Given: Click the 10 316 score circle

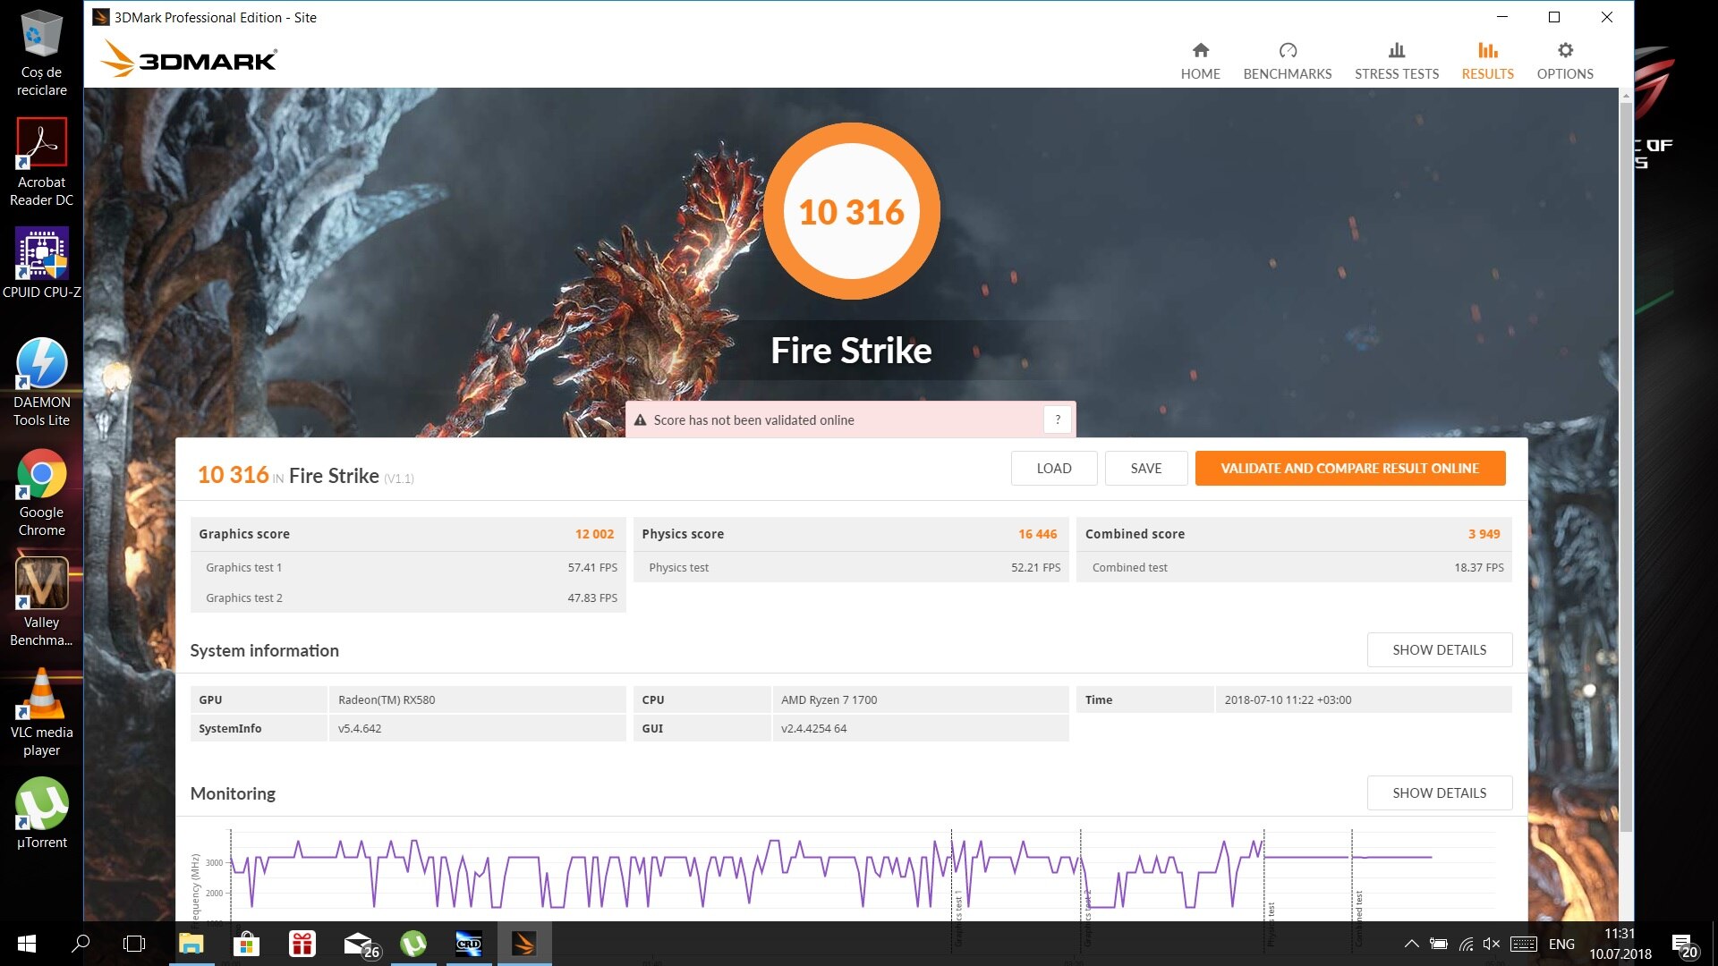Looking at the screenshot, I should click(x=851, y=211).
